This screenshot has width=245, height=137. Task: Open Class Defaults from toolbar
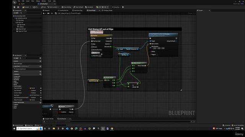[x=78, y=7]
